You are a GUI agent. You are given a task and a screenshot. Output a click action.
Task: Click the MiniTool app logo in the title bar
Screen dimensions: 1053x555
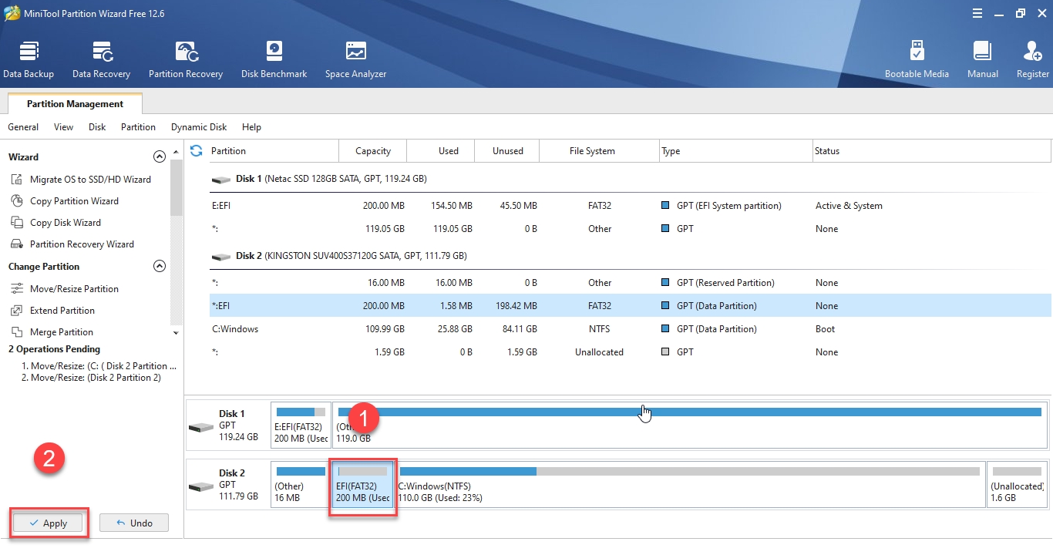pos(12,13)
